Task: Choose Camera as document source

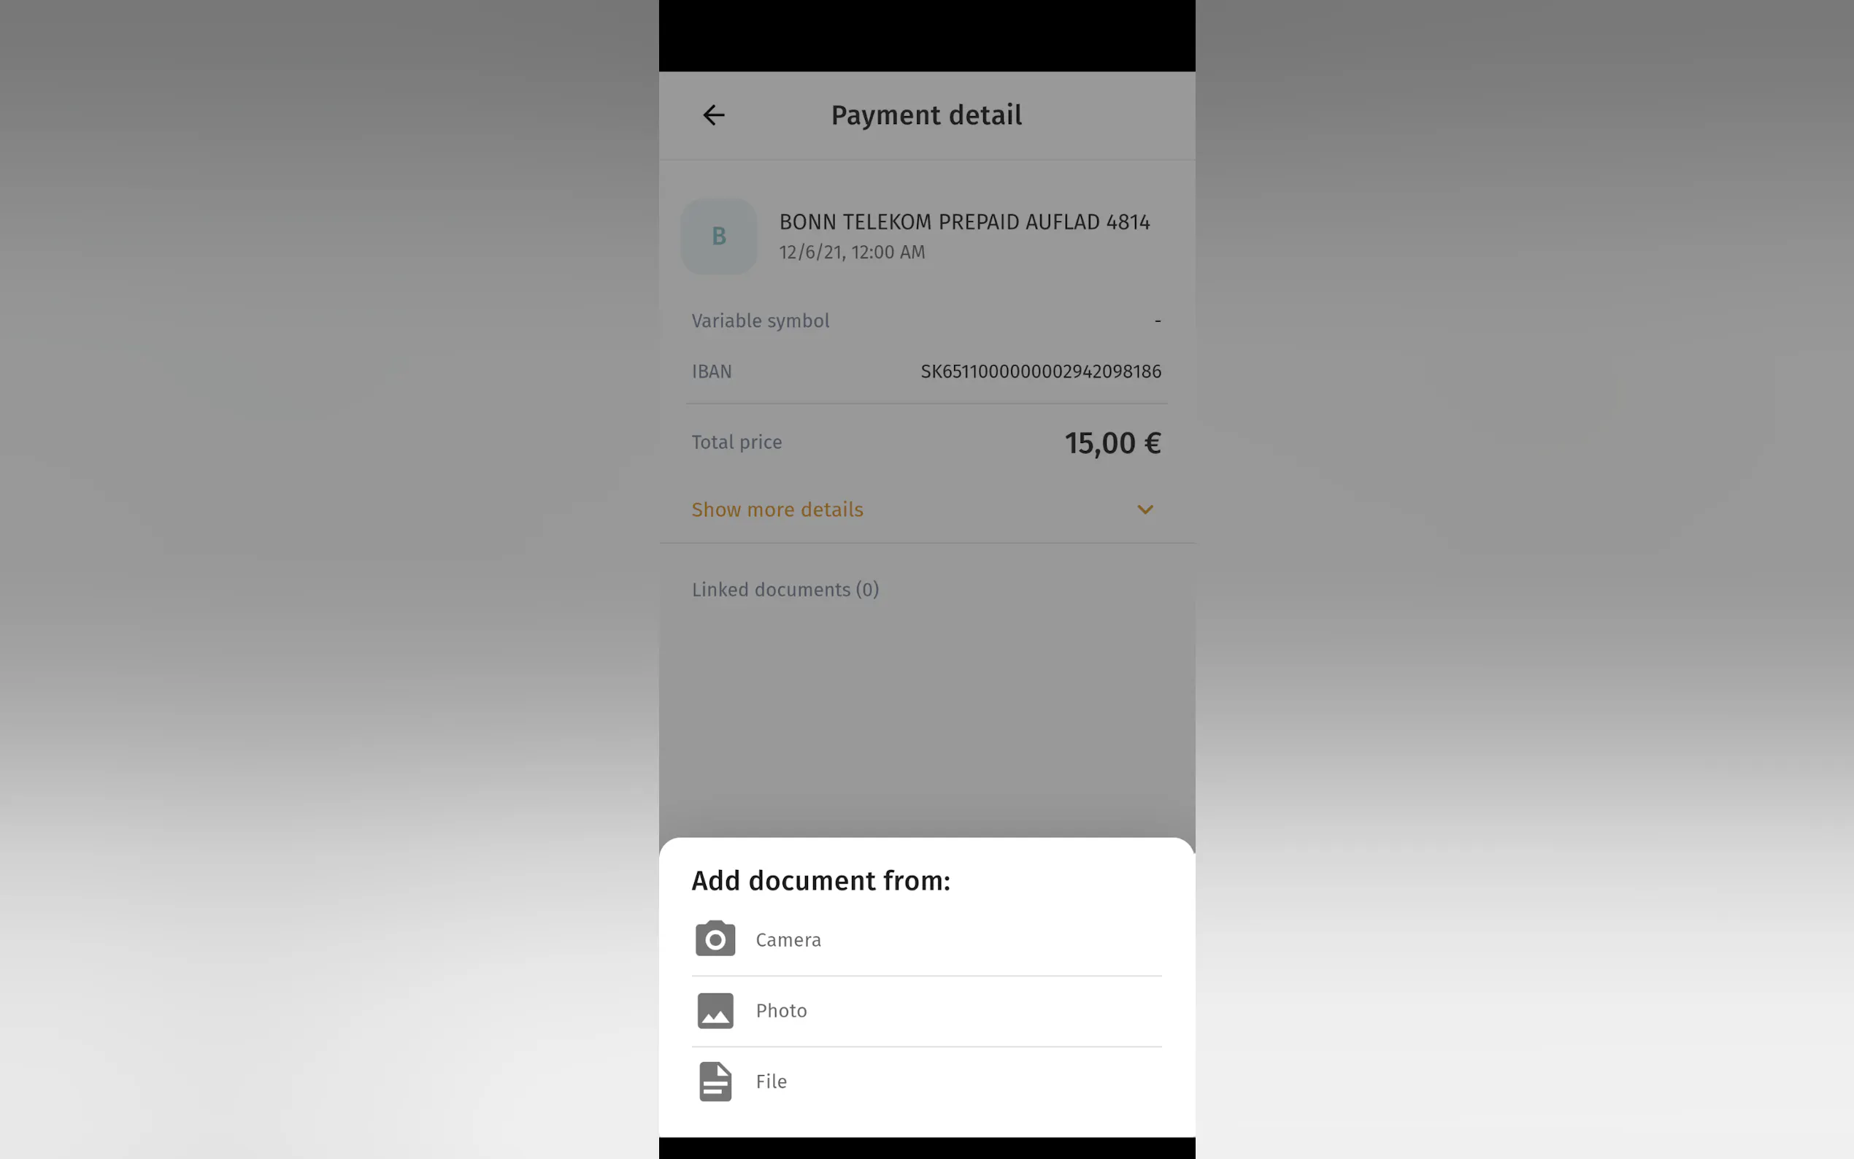Action: (926, 940)
